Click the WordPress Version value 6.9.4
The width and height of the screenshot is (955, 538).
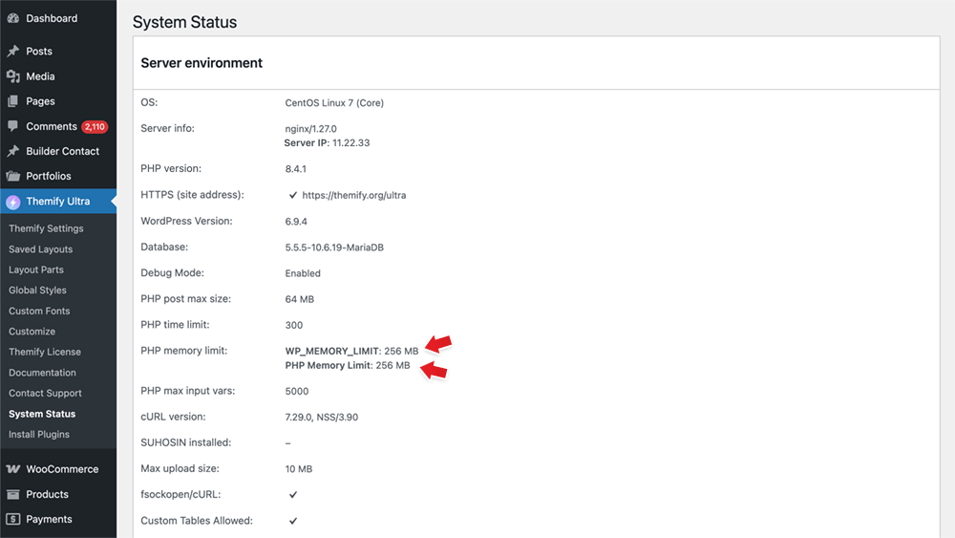pyautogui.click(x=296, y=221)
